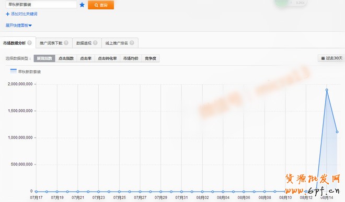The height and width of the screenshot is (202, 345).
Task: Click the orange 查询 search button
Action: pos(101,5)
